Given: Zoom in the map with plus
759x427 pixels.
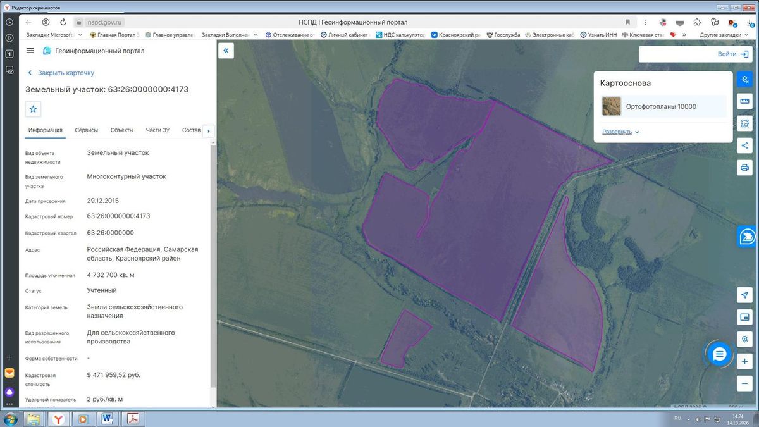Looking at the screenshot, I should coord(744,361).
